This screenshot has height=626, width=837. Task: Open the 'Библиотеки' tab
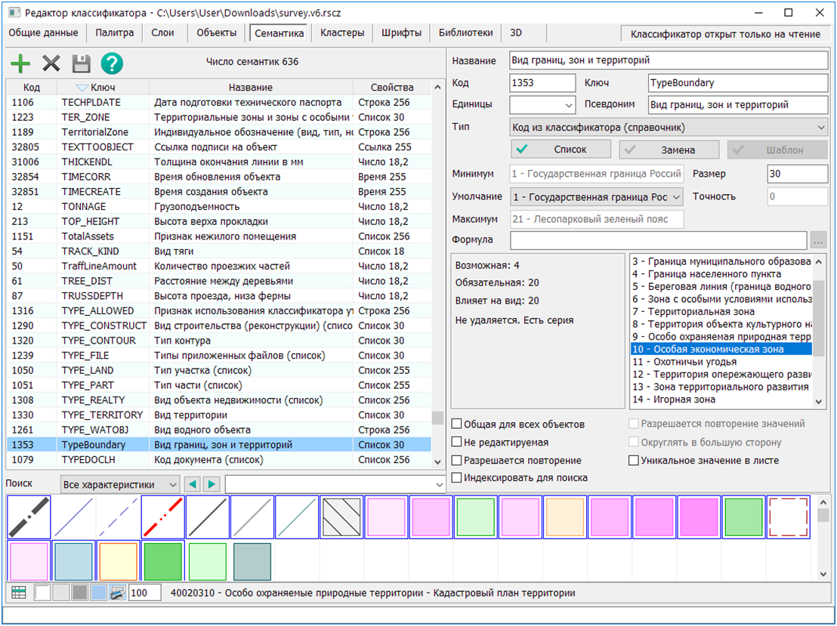(465, 33)
